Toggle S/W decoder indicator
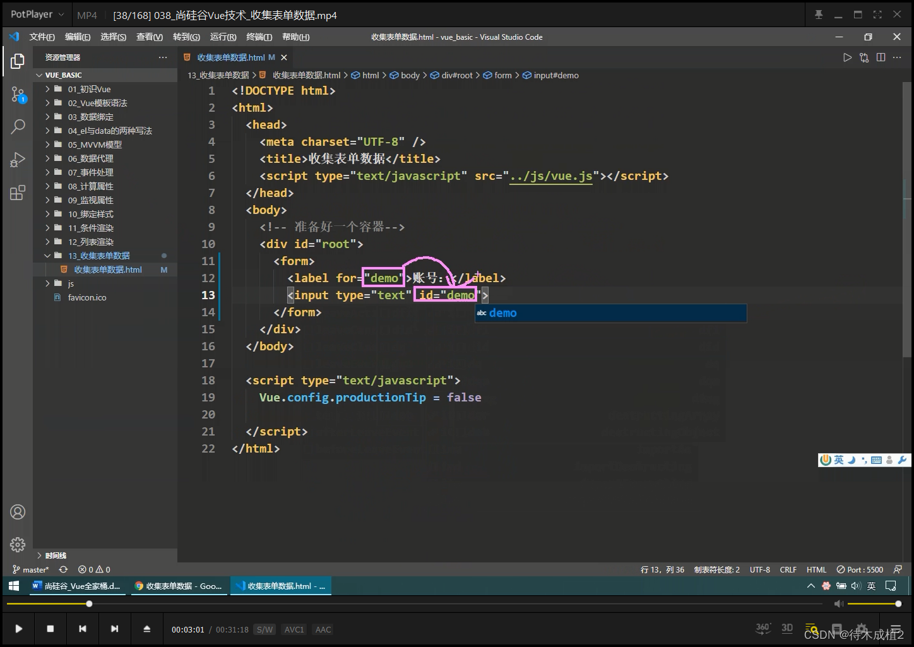The height and width of the screenshot is (647, 914). click(x=264, y=629)
